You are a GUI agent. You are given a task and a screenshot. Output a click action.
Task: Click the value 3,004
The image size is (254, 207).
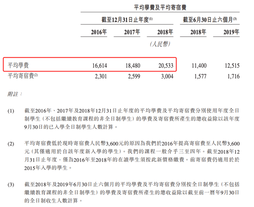[167, 76]
